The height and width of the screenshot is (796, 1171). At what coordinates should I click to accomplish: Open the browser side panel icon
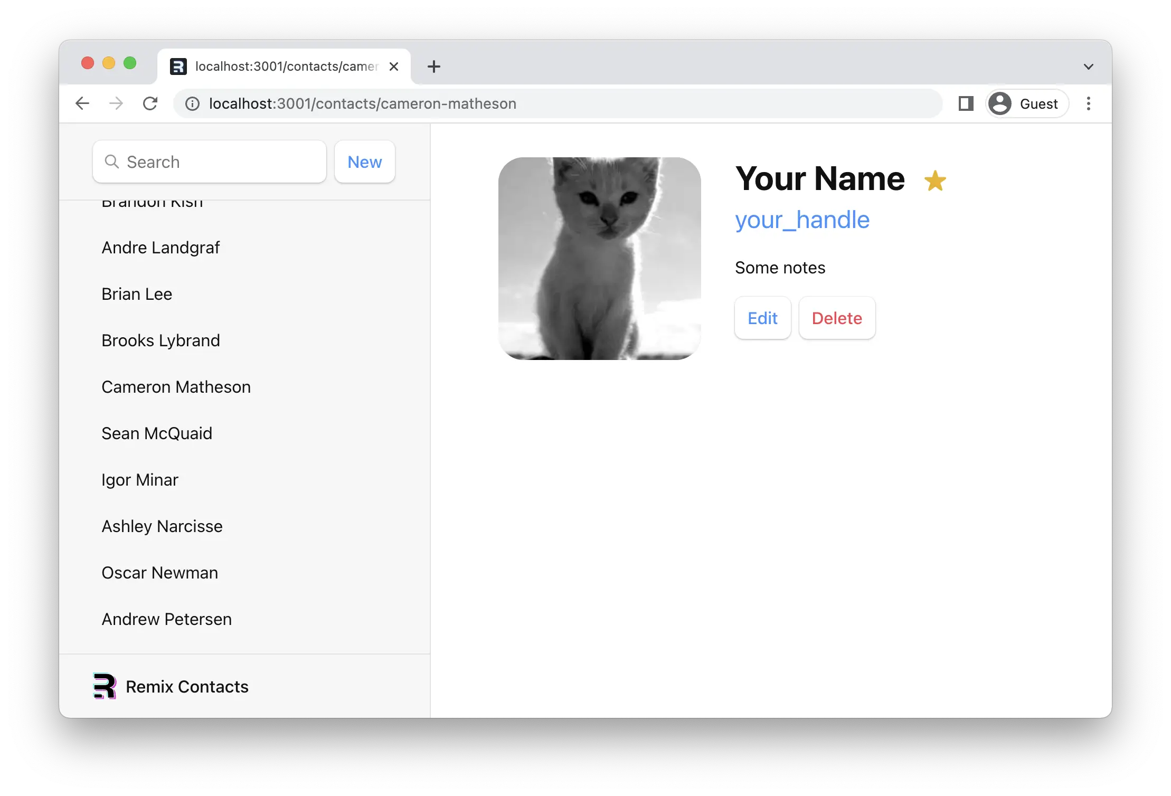pyautogui.click(x=966, y=103)
